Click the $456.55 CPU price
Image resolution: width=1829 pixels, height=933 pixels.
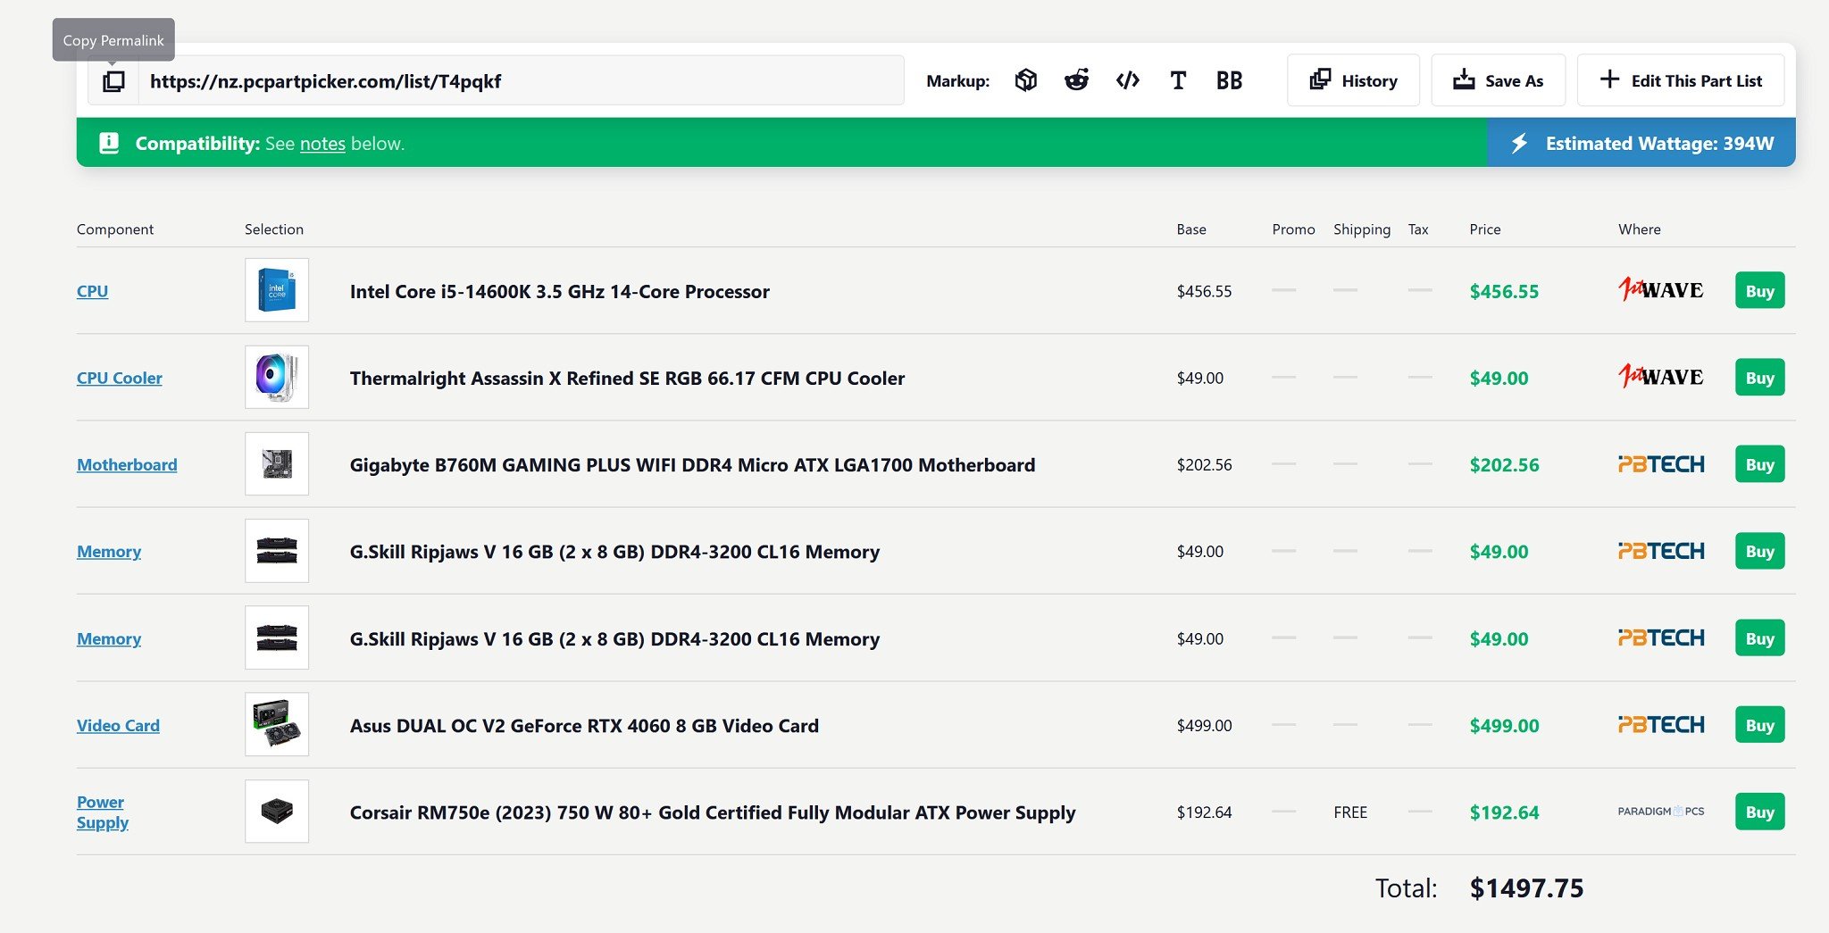[x=1504, y=291]
